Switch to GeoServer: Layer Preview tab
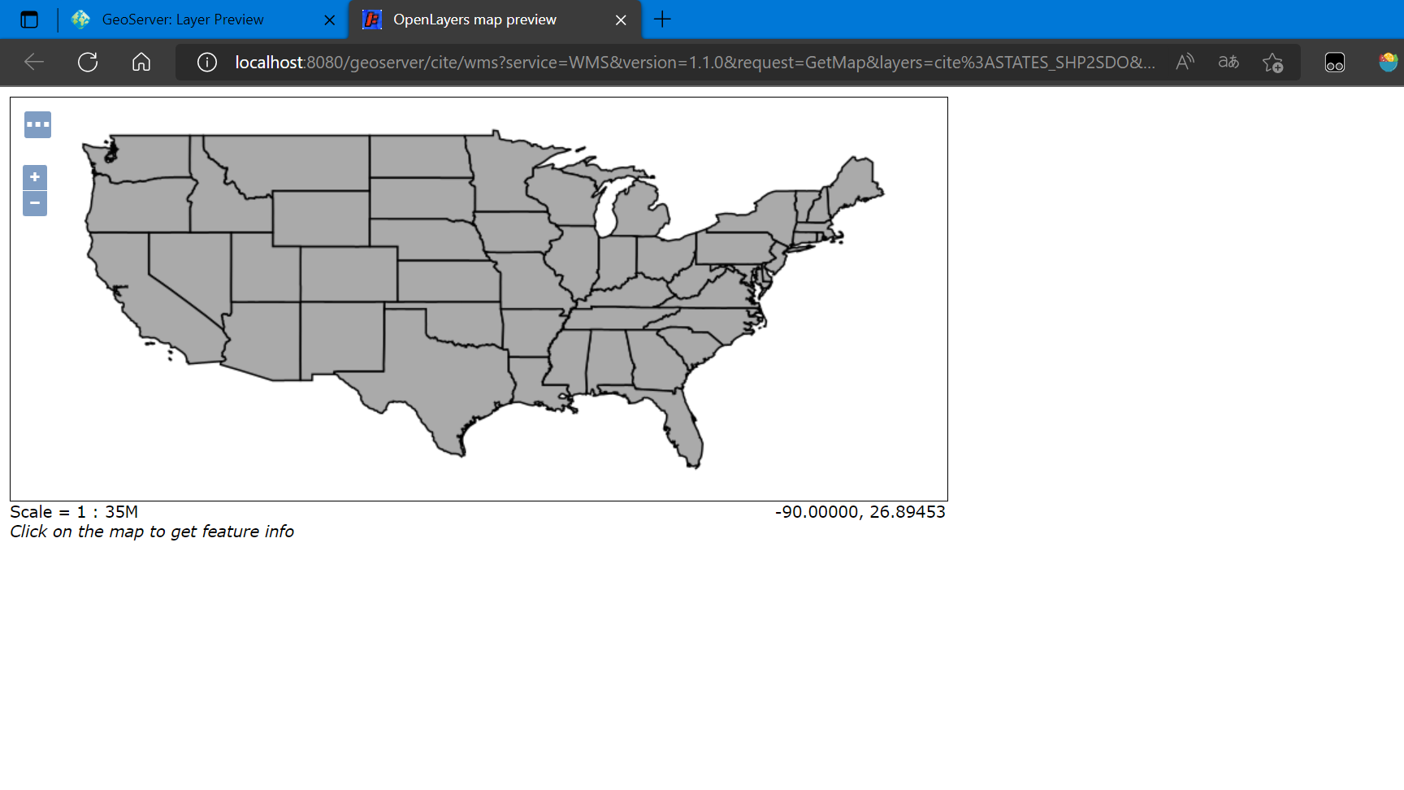 [203, 20]
